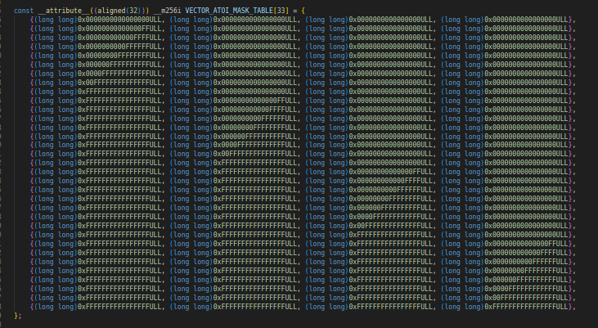Click 0x0000000000FFFFFFULL that begins its line
Image resolution: width=598 pixels, height=328 pixels.
pos(119,47)
